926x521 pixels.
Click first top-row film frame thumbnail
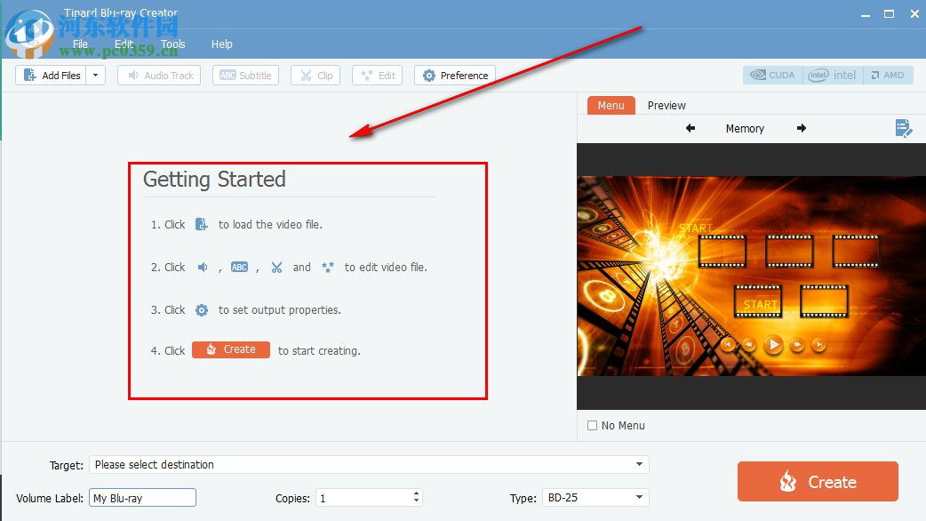722,251
